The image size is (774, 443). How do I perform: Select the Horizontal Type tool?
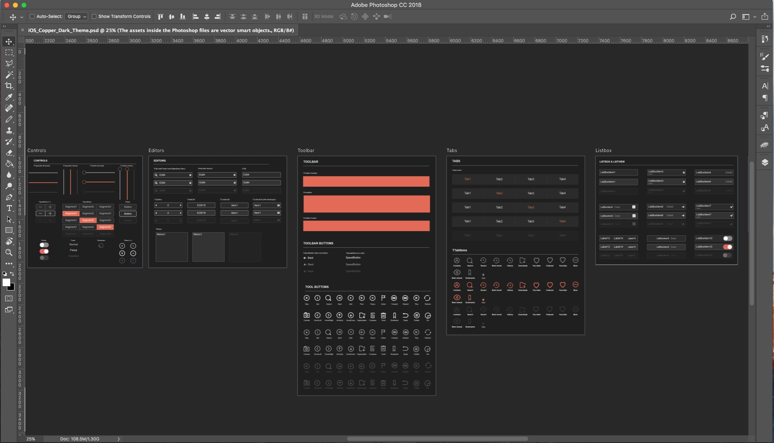pos(9,208)
